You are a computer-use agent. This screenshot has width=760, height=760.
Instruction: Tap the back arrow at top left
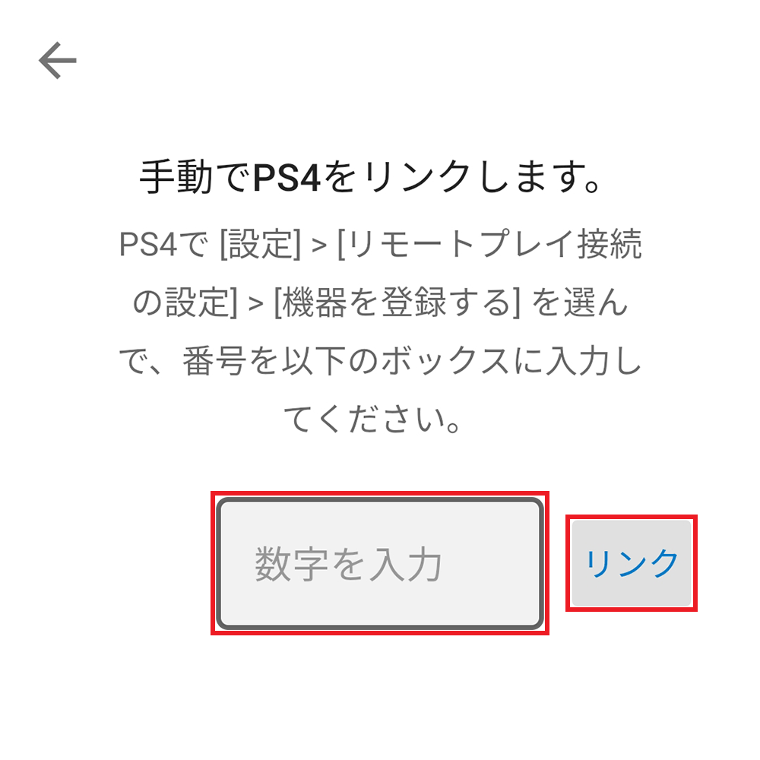click(58, 60)
